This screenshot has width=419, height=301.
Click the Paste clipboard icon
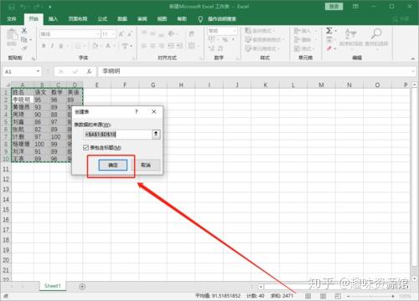coord(12,34)
